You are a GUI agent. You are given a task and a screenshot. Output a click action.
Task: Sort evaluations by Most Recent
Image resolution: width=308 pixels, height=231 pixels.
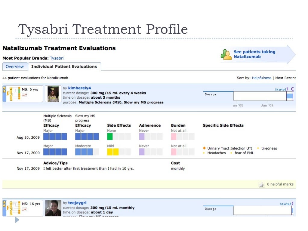pos(285,78)
